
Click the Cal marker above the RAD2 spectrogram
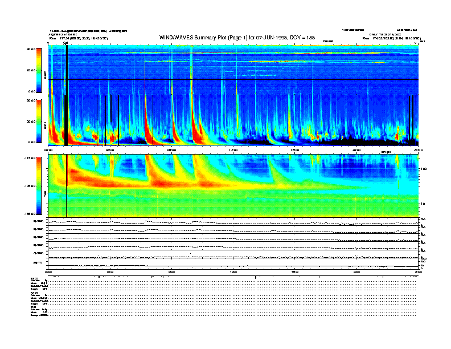coord(65,43)
